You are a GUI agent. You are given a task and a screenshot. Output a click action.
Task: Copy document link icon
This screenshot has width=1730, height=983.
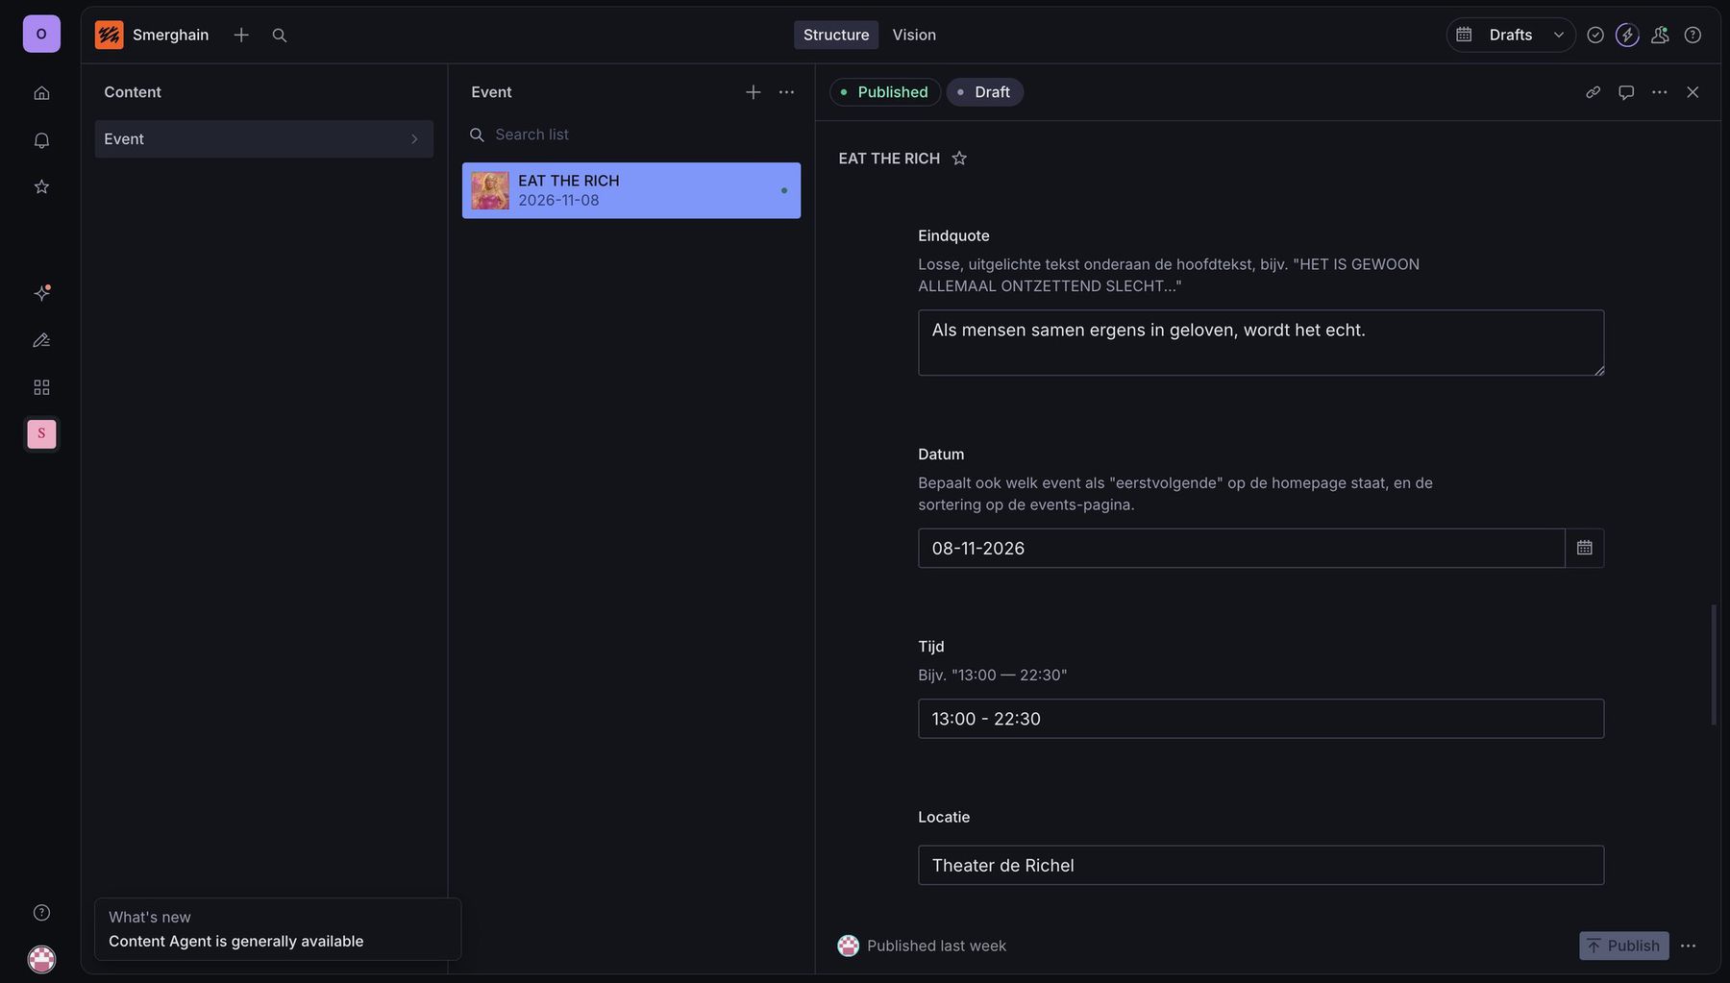coord(1593,92)
